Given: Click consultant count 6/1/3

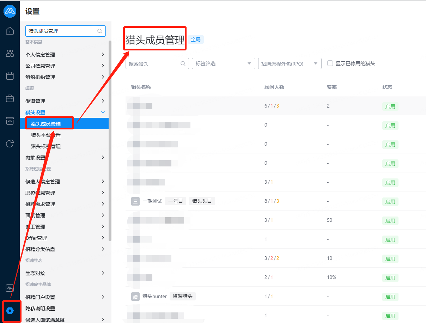Looking at the screenshot, I should [272, 106].
